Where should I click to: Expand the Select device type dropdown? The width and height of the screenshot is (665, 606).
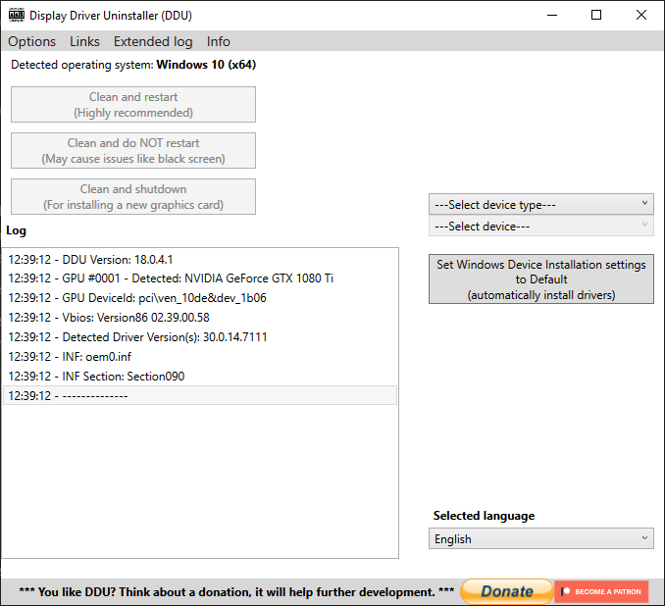pyautogui.click(x=541, y=204)
